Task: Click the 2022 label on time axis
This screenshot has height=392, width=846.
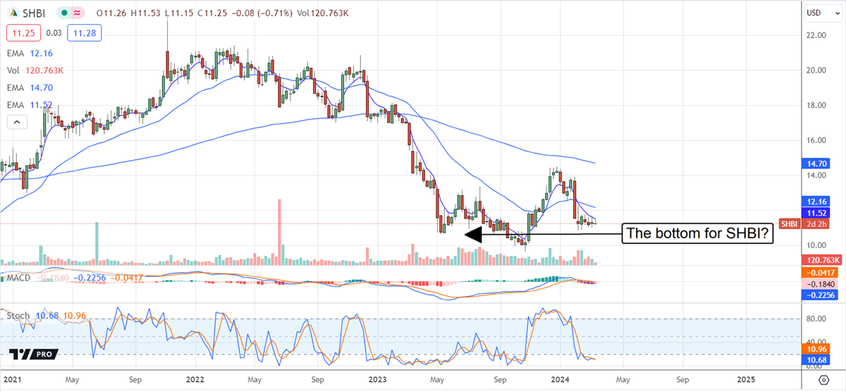Action: pos(194,379)
